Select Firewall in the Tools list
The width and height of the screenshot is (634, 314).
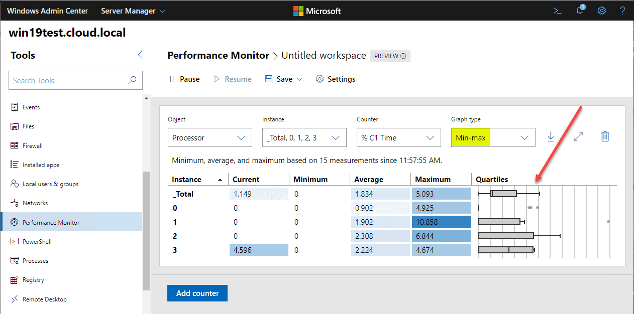(x=32, y=145)
